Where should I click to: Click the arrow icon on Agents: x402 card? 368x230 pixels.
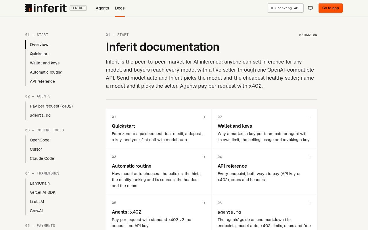point(204,203)
